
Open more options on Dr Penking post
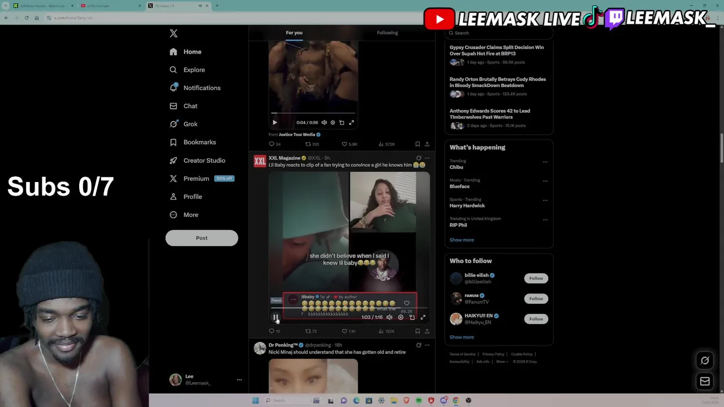coord(427,345)
